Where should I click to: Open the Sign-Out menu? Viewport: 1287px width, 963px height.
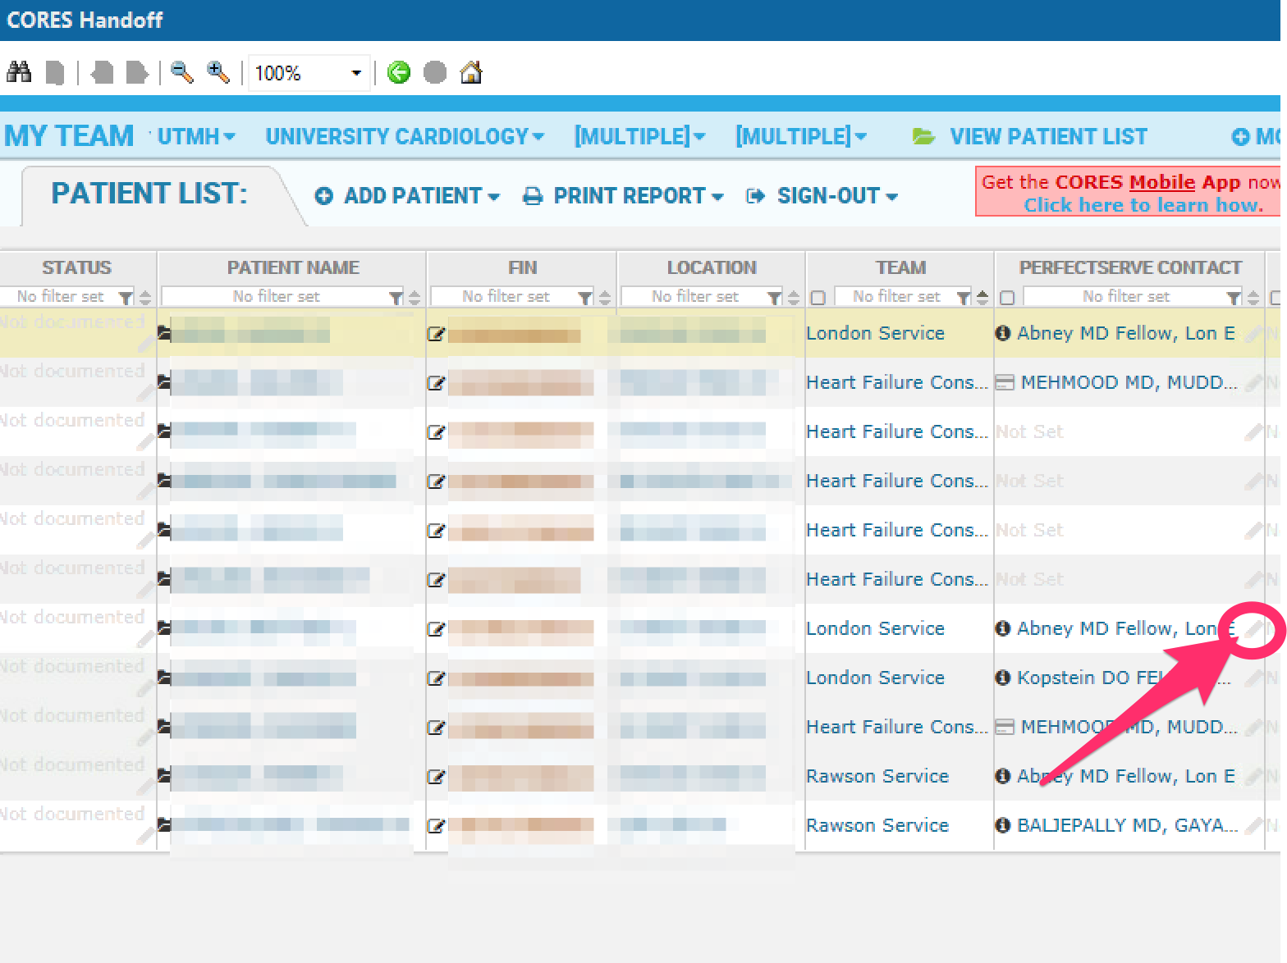pyautogui.click(x=822, y=196)
